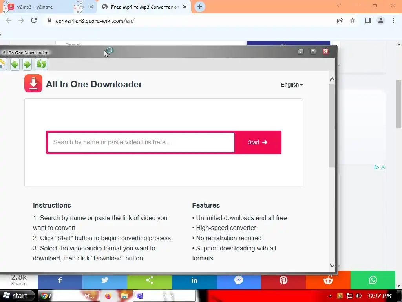
Task: Click the share page icon in Chrome
Action: pyautogui.click(x=340, y=21)
